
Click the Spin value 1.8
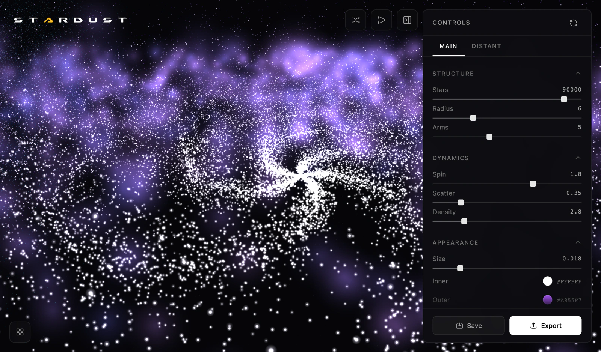tap(576, 174)
